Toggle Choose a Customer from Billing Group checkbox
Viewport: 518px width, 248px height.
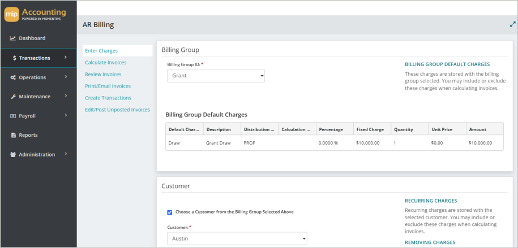pos(169,212)
